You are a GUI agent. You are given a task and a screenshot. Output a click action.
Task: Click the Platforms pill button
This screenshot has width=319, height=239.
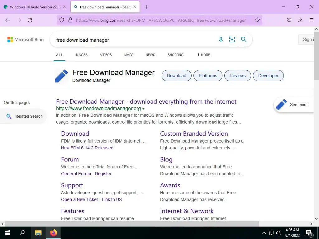208,76
